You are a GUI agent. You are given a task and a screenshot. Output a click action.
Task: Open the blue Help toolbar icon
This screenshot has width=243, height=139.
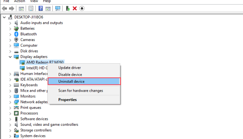coord(41,8)
